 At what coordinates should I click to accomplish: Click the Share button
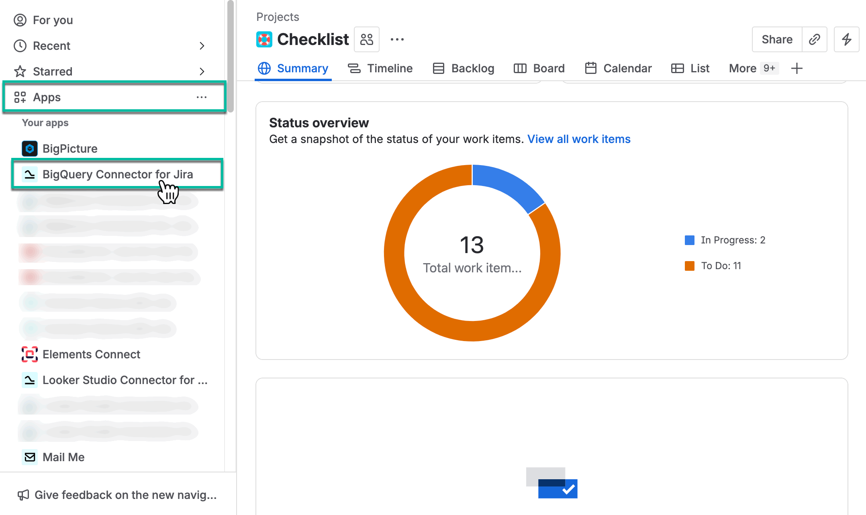pyautogui.click(x=777, y=39)
